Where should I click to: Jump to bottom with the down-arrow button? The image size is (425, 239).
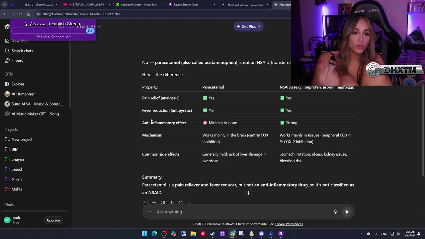coord(248,193)
